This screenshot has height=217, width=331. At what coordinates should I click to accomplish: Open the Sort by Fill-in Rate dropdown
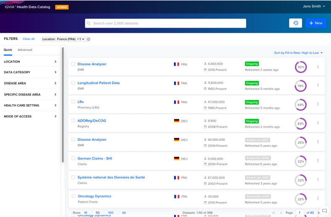(298, 52)
